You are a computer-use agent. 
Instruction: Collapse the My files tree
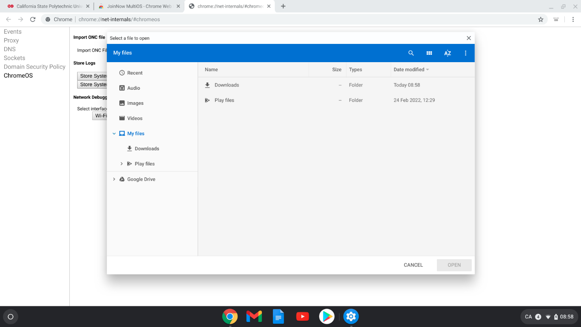click(114, 133)
